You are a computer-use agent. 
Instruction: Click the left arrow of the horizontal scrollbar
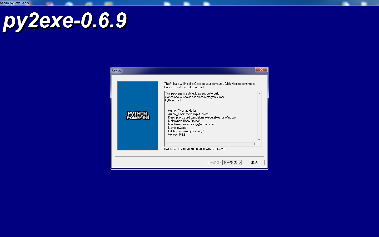coord(167,144)
